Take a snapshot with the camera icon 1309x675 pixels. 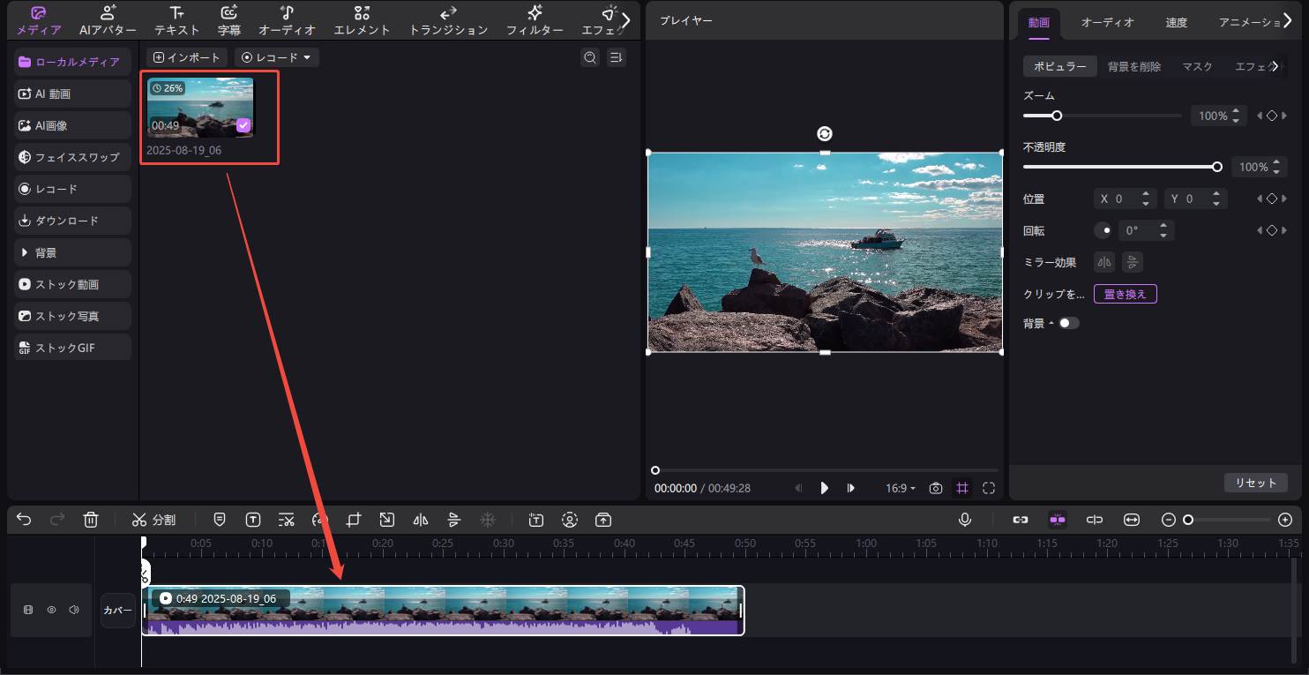pyautogui.click(x=936, y=488)
